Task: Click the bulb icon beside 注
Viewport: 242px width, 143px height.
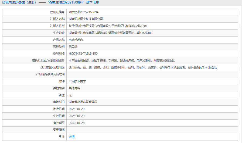Action: 60,137
